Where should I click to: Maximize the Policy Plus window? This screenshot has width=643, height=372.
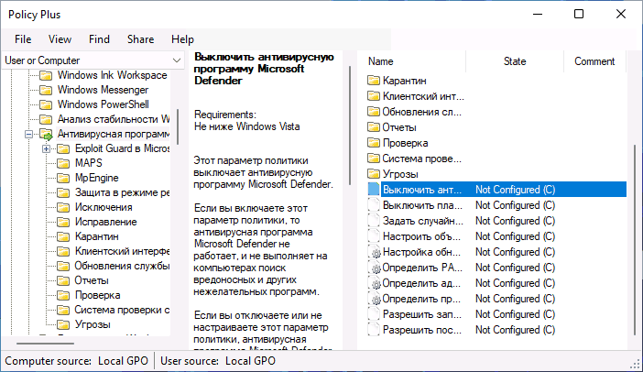tap(579, 14)
